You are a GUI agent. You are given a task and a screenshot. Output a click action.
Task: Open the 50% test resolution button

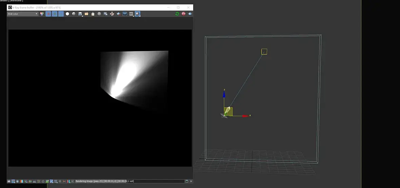point(131,14)
